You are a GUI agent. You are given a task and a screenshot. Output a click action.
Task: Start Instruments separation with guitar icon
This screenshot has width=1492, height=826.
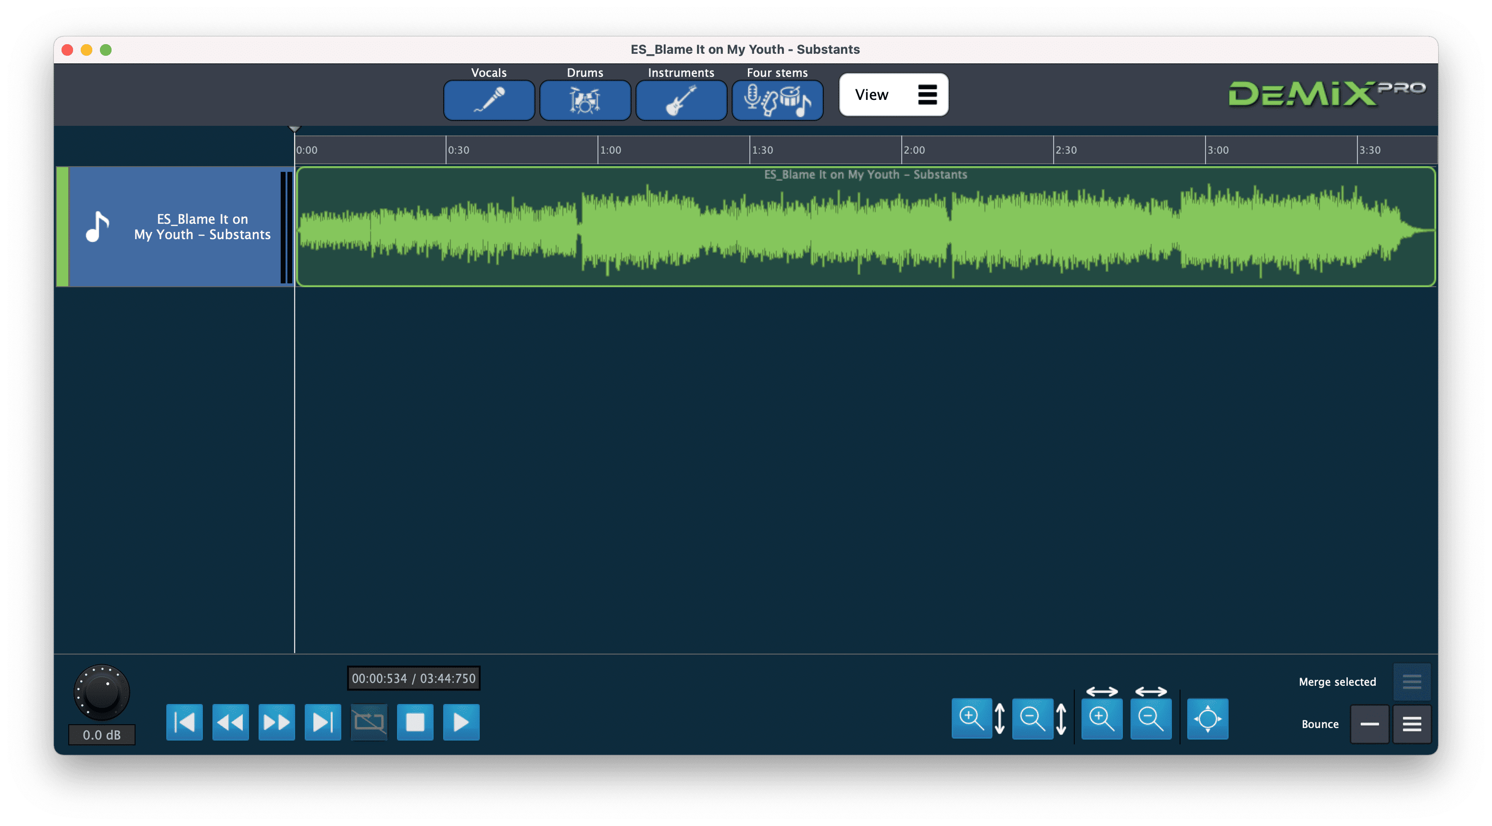pos(681,100)
